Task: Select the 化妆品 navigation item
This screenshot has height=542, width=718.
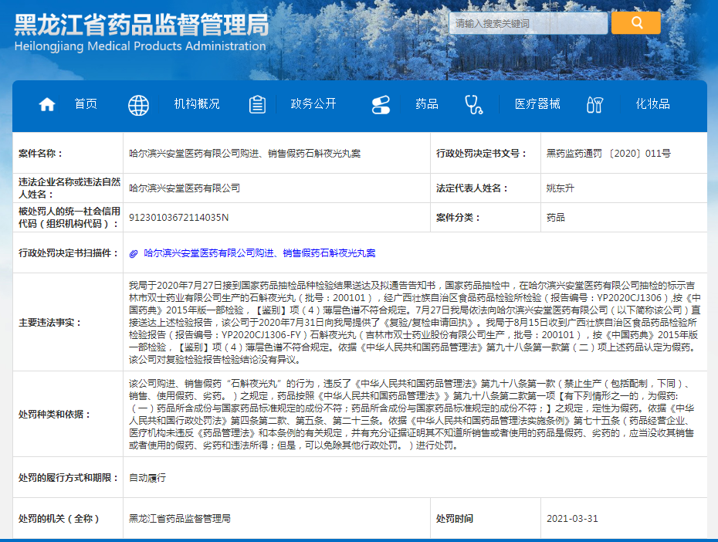Action: [x=652, y=104]
